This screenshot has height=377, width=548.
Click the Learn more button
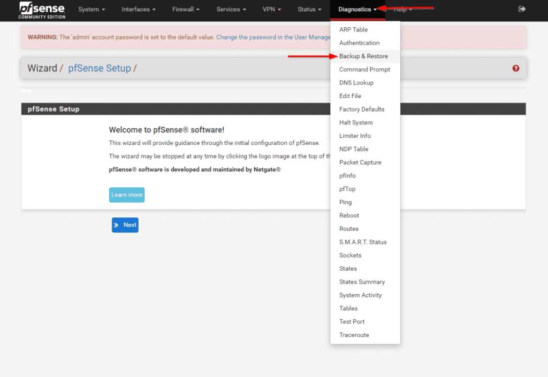click(127, 194)
